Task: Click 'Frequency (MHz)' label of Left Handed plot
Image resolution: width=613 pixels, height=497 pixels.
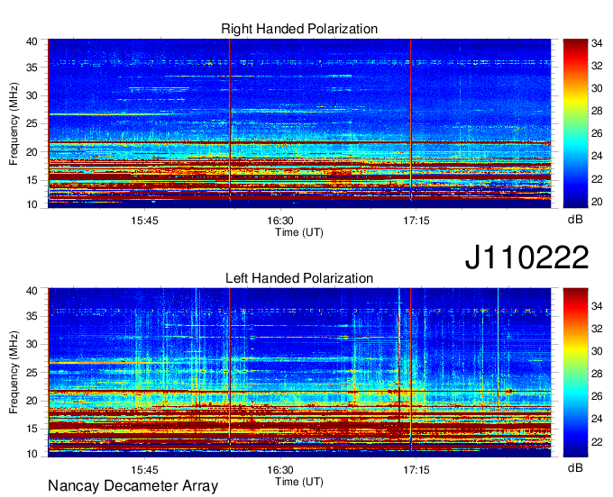Action: point(14,373)
